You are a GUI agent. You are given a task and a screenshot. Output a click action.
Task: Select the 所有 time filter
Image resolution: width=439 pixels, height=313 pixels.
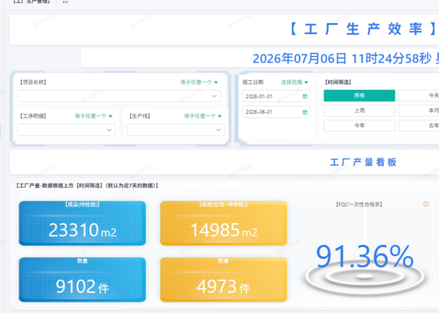click(359, 95)
